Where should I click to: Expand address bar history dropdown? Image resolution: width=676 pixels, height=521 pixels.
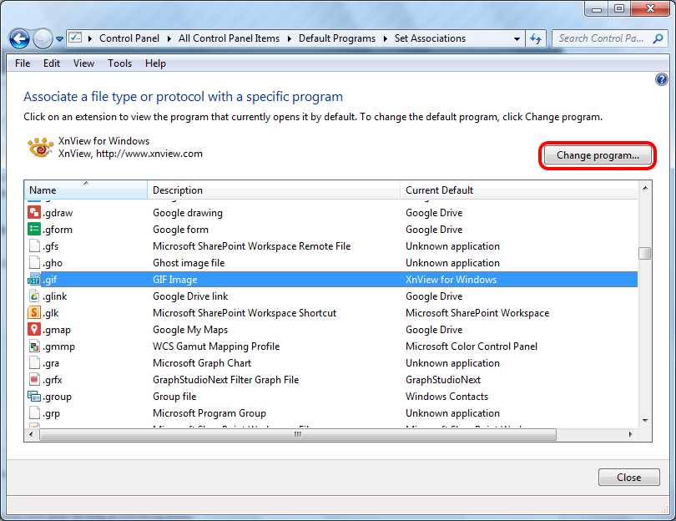pyautogui.click(x=517, y=38)
